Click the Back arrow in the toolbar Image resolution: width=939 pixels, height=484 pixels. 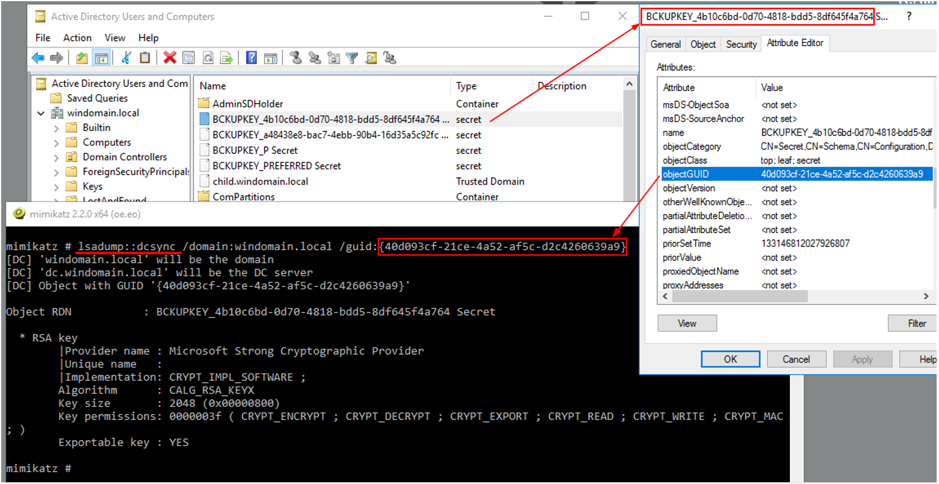pos(38,58)
